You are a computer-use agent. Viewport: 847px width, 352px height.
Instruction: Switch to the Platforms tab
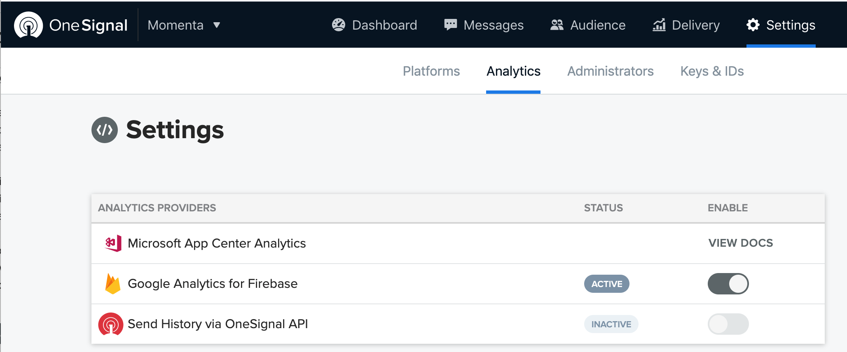431,71
